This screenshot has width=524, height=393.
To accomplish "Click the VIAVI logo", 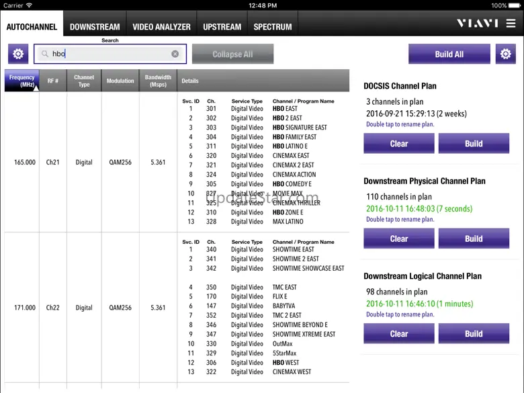I will [478, 24].
